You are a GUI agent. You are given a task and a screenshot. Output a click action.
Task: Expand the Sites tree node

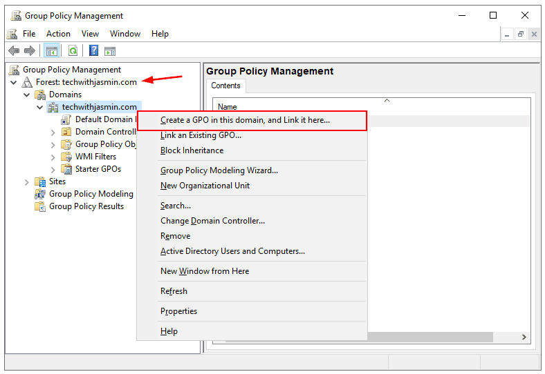coord(27,182)
